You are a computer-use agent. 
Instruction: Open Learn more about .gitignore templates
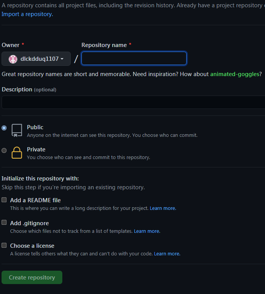[147, 231]
